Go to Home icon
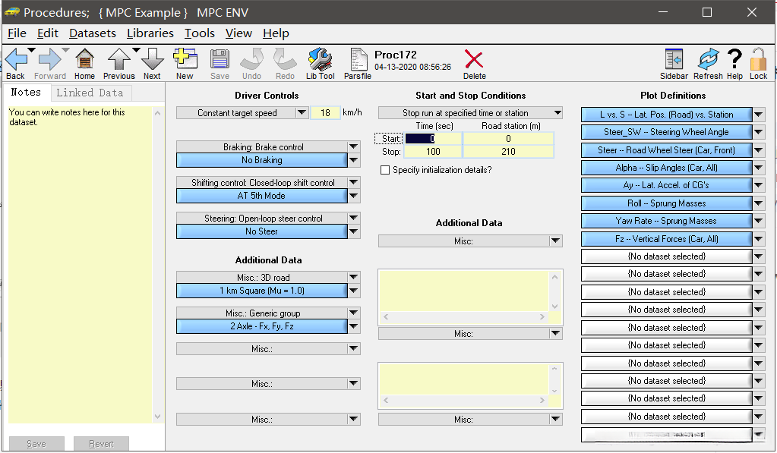777x453 pixels. point(85,60)
